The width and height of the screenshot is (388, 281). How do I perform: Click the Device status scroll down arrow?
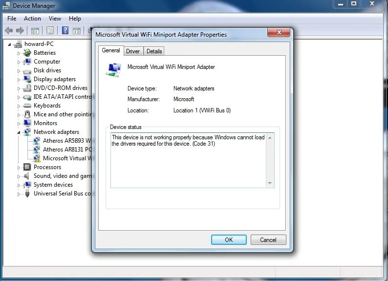270,183
